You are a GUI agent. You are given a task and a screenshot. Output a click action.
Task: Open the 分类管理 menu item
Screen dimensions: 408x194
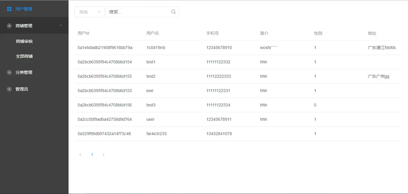coord(34,72)
